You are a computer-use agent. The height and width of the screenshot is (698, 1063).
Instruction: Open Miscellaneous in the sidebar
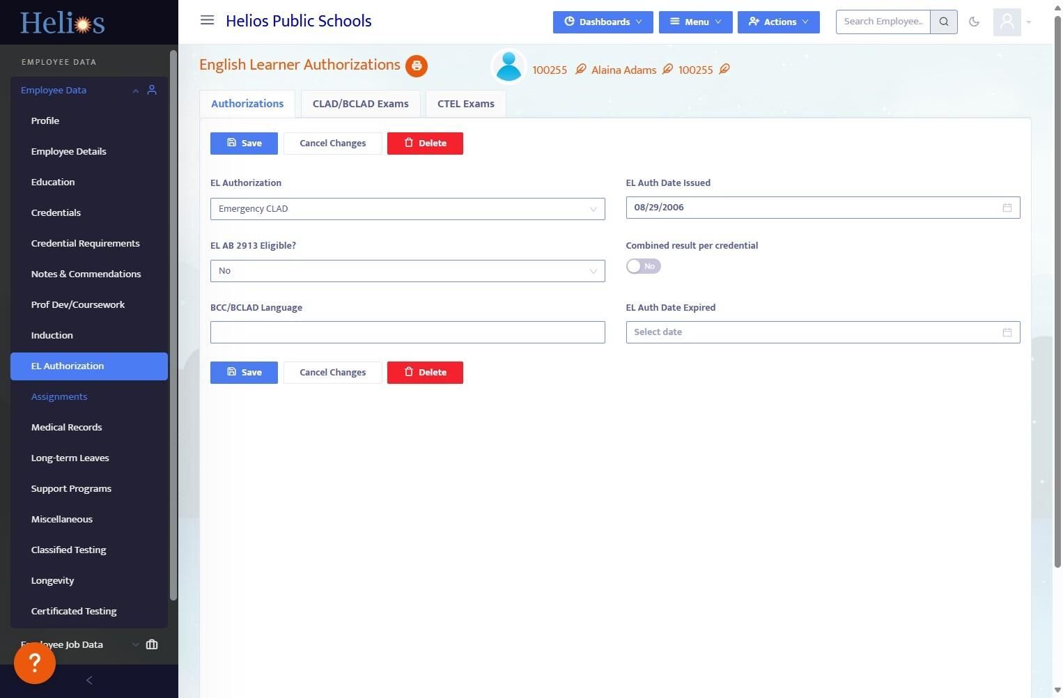pos(89,519)
